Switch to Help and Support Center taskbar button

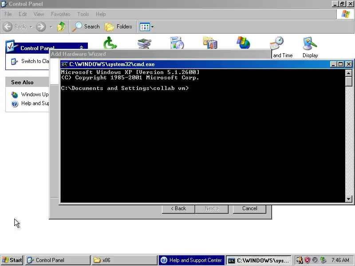(x=192, y=260)
